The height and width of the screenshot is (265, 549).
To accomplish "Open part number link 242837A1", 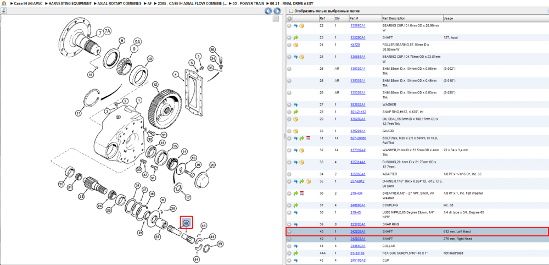I will coord(358,239).
